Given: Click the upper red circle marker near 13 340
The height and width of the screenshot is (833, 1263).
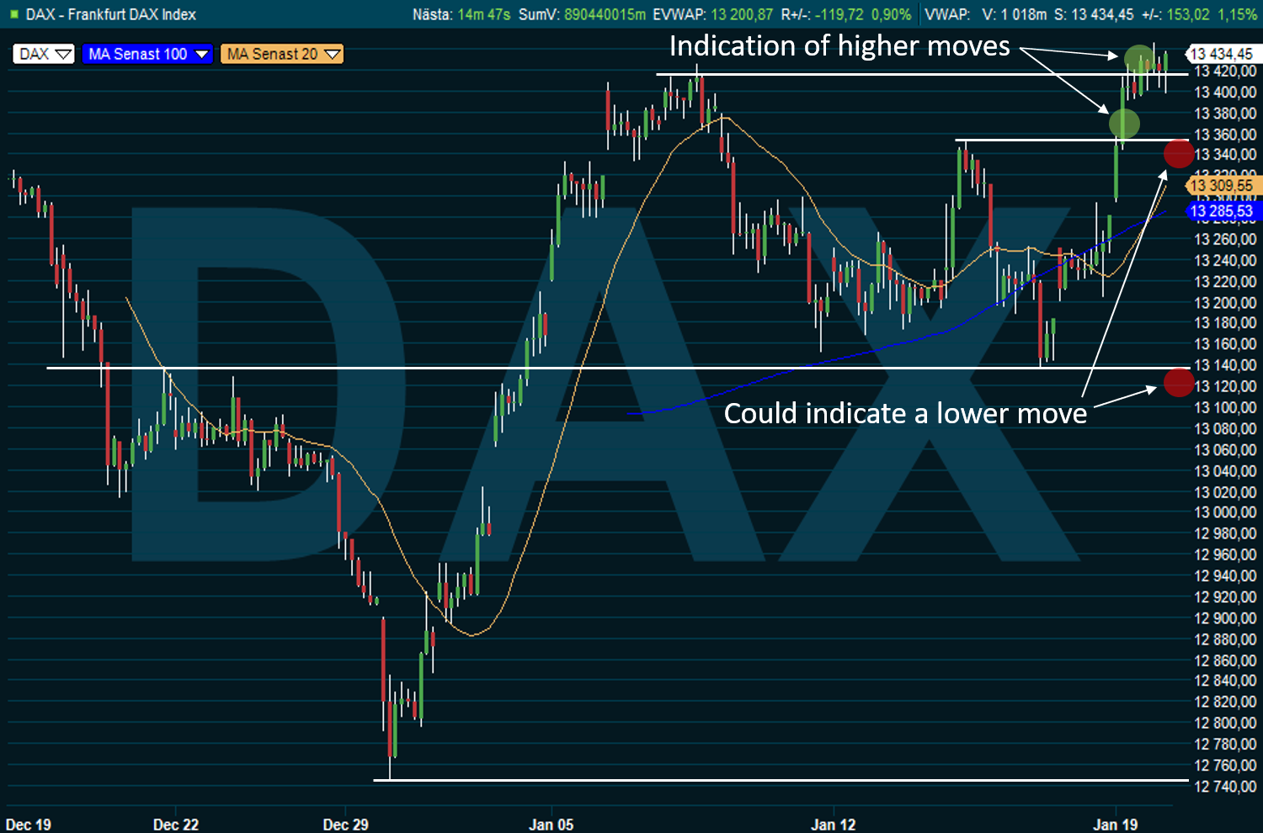Looking at the screenshot, I should point(1178,154).
